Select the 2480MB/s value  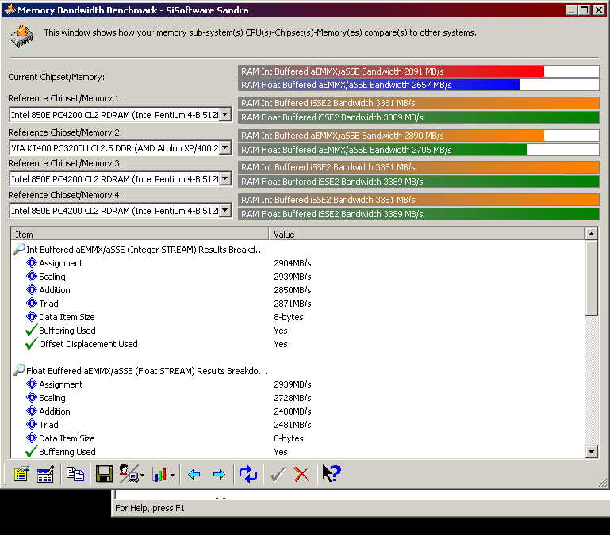293,411
